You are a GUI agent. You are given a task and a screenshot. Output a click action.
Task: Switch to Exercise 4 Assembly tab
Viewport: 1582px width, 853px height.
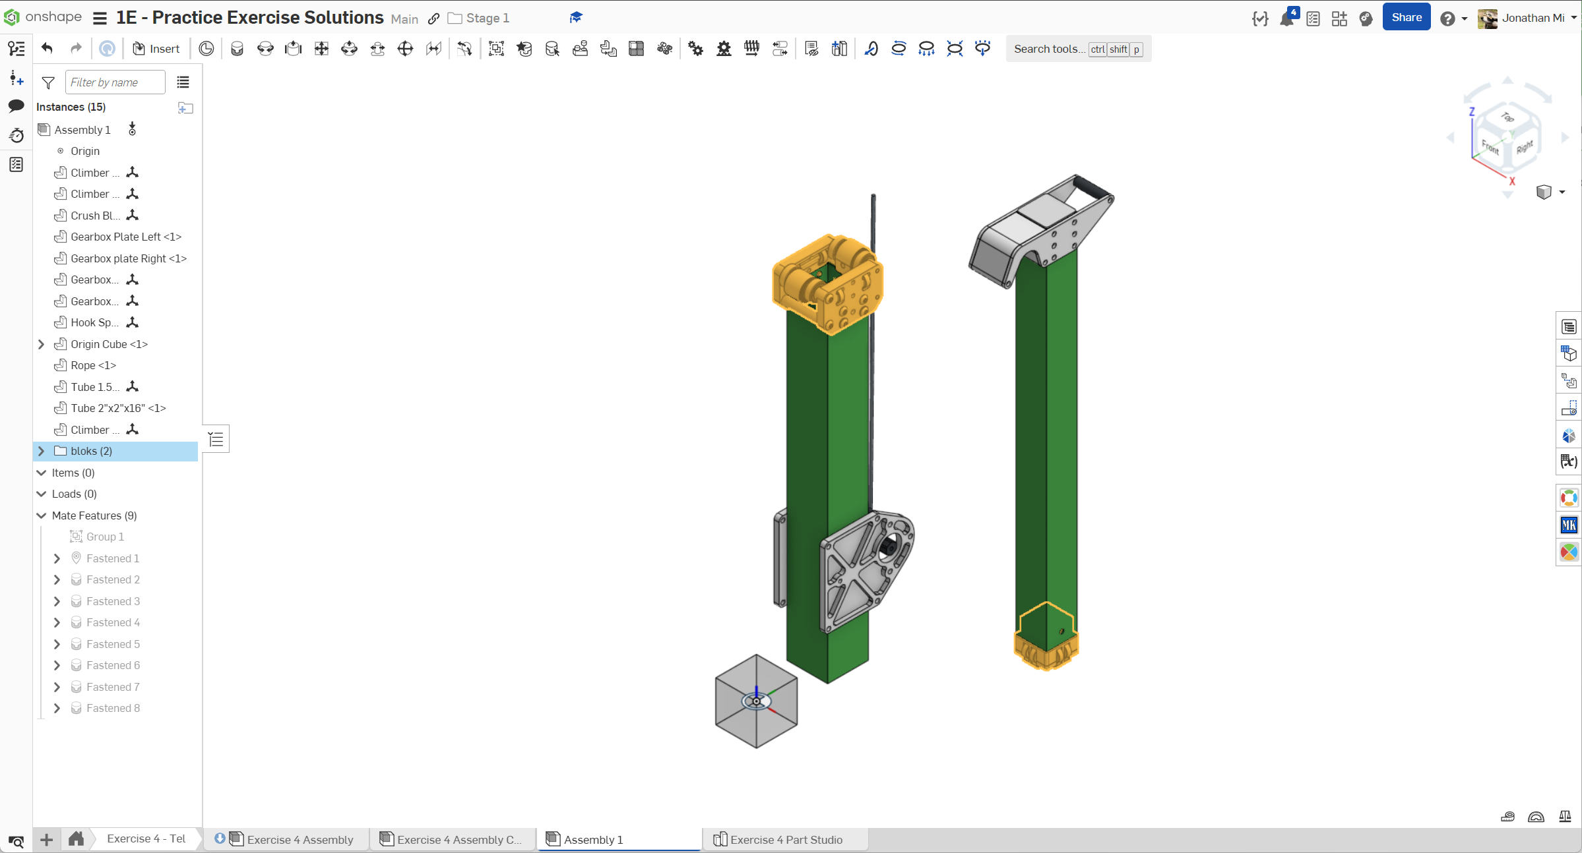[x=300, y=839]
